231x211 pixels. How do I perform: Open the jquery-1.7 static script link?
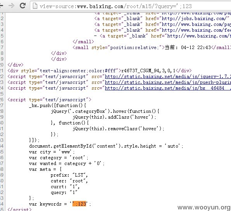coord(168,77)
